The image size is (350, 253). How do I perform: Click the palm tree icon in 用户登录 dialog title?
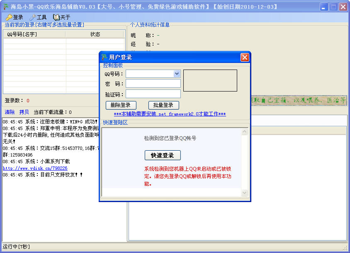tap(104, 57)
